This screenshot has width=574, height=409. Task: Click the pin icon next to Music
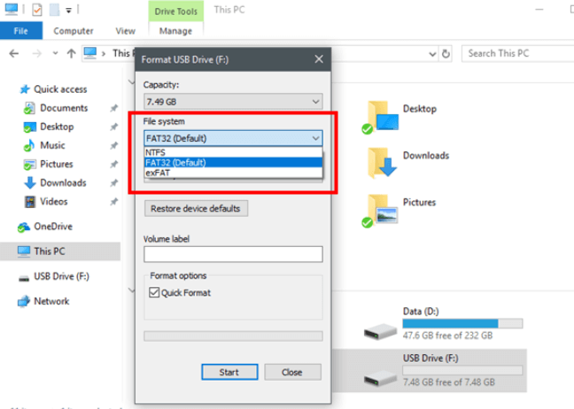pos(114,145)
